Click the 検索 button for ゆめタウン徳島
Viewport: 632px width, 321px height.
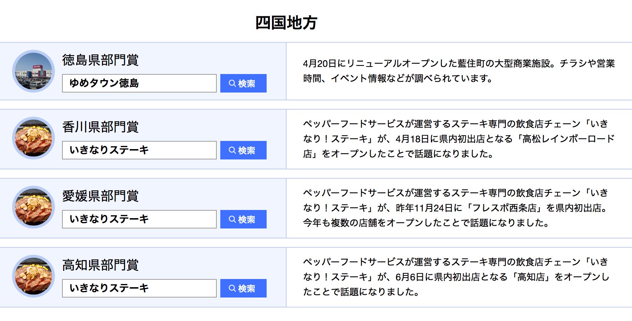(x=243, y=83)
